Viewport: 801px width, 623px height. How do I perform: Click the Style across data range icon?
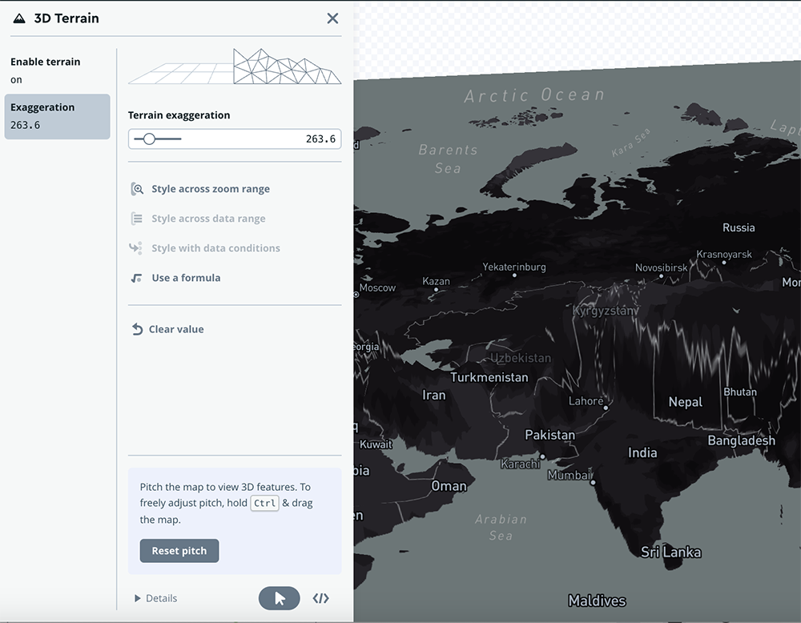tap(137, 219)
